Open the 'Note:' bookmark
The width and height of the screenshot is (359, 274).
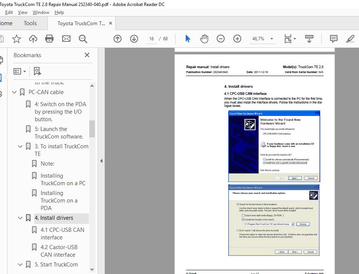(47, 164)
